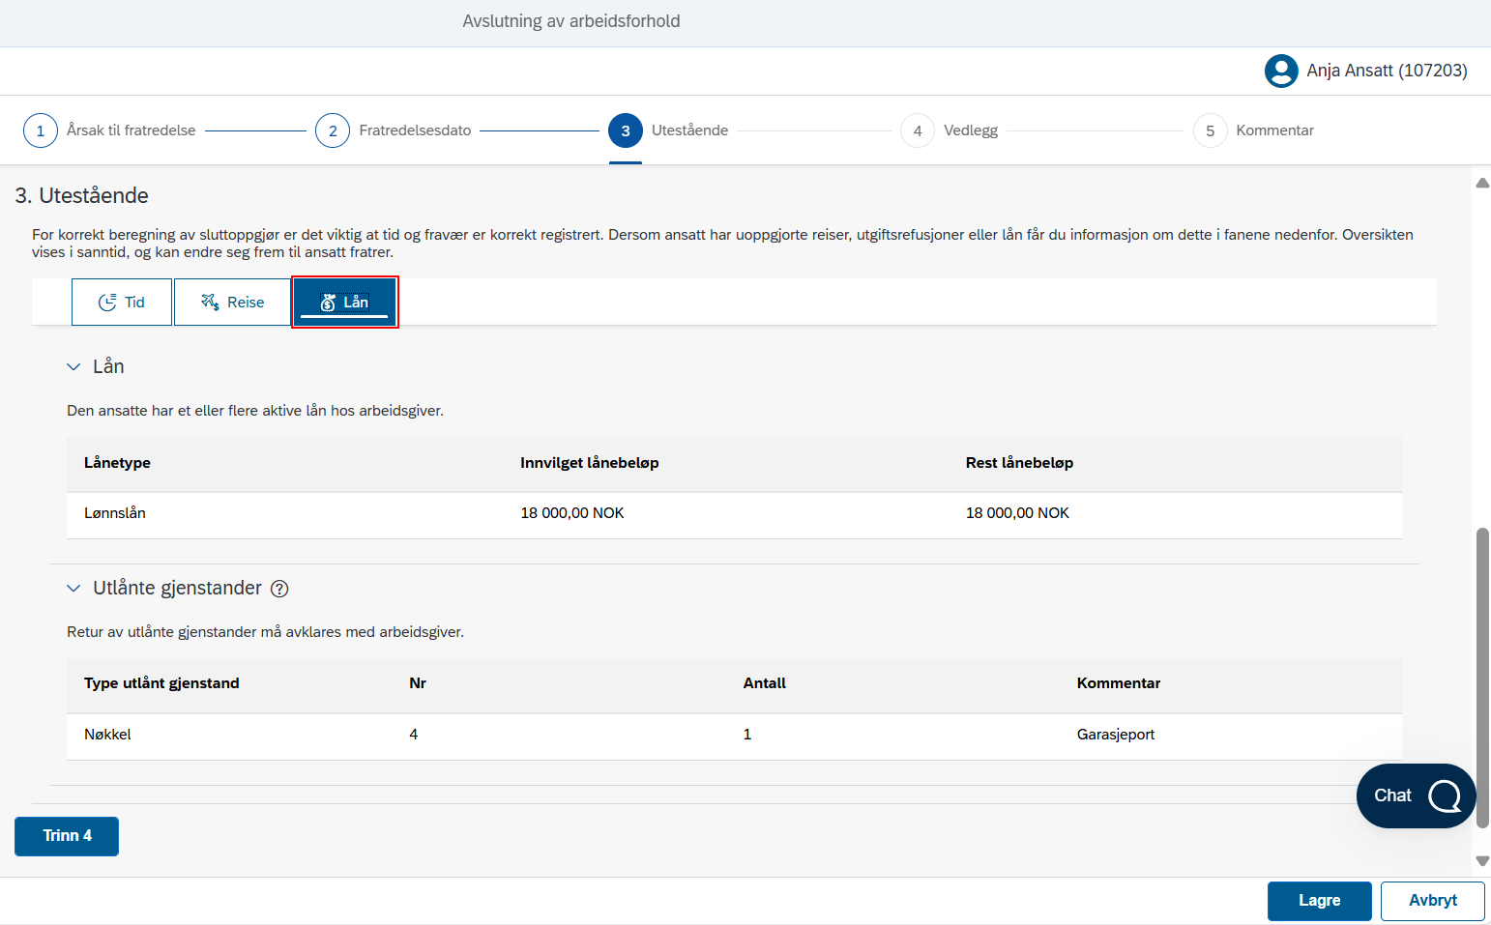Click the scroll up arrow
Viewport: 1491px width, 925px height.
pyautogui.click(x=1482, y=183)
